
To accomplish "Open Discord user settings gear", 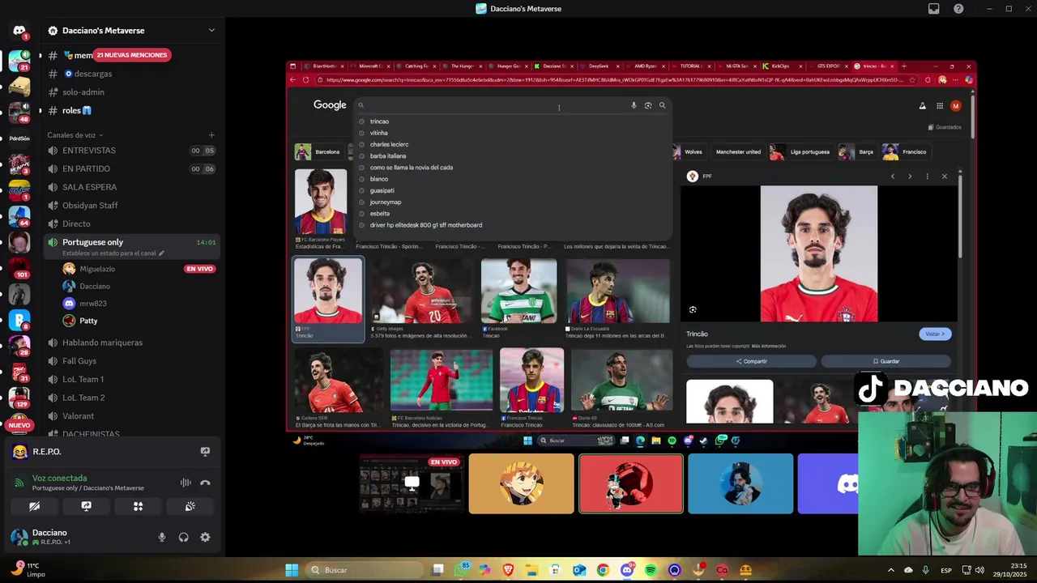I will point(205,537).
